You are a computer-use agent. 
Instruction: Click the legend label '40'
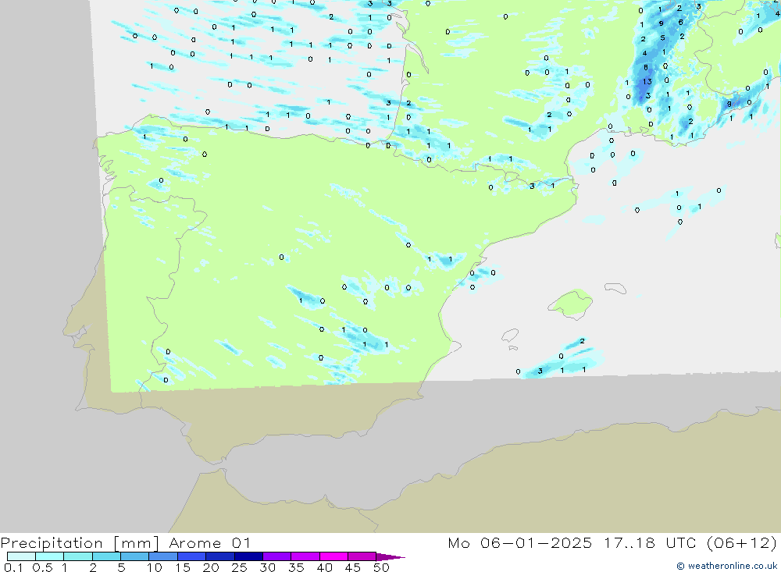[324, 567]
